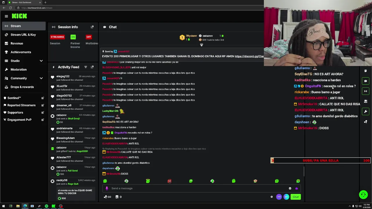
Task: Open the document icon in right toolbar
Action: 366,71
